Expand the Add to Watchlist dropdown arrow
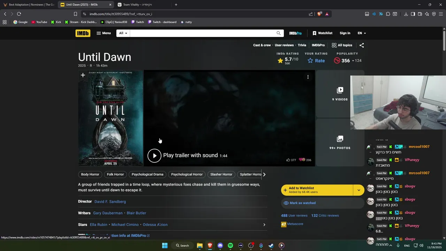The image size is (446, 251). pyautogui.click(x=359, y=190)
